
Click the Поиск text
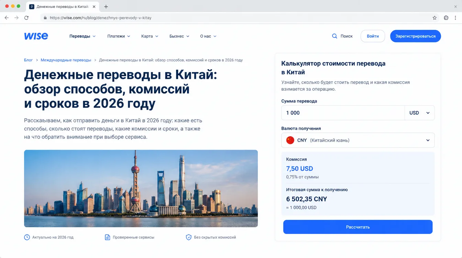point(346,36)
